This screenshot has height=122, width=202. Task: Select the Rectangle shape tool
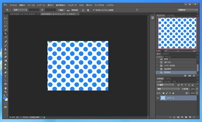5,84
